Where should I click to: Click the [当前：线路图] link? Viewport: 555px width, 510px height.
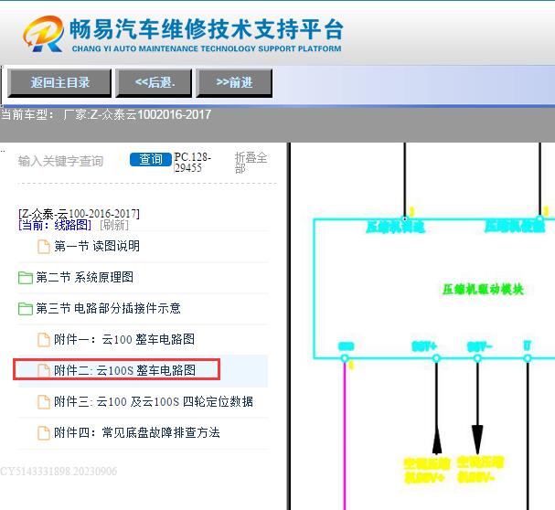click(x=55, y=225)
